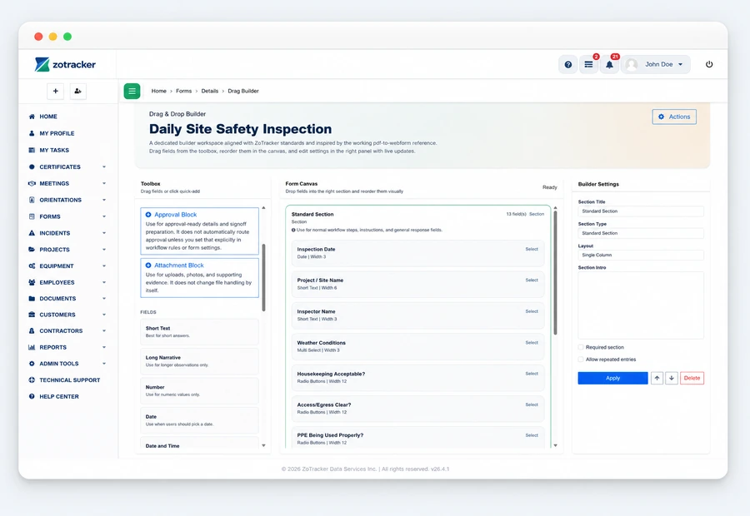This screenshot has height=516, width=750.
Task: Click the Toolbox vertical scrollbar
Action: (x=263, y=278)
